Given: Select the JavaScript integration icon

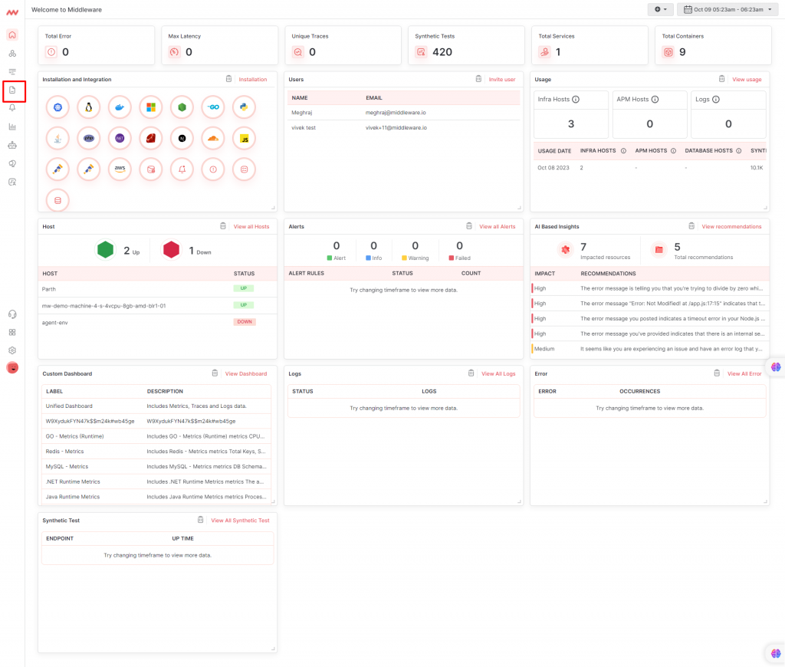Looking at the screenshot, I should point(244,139).
